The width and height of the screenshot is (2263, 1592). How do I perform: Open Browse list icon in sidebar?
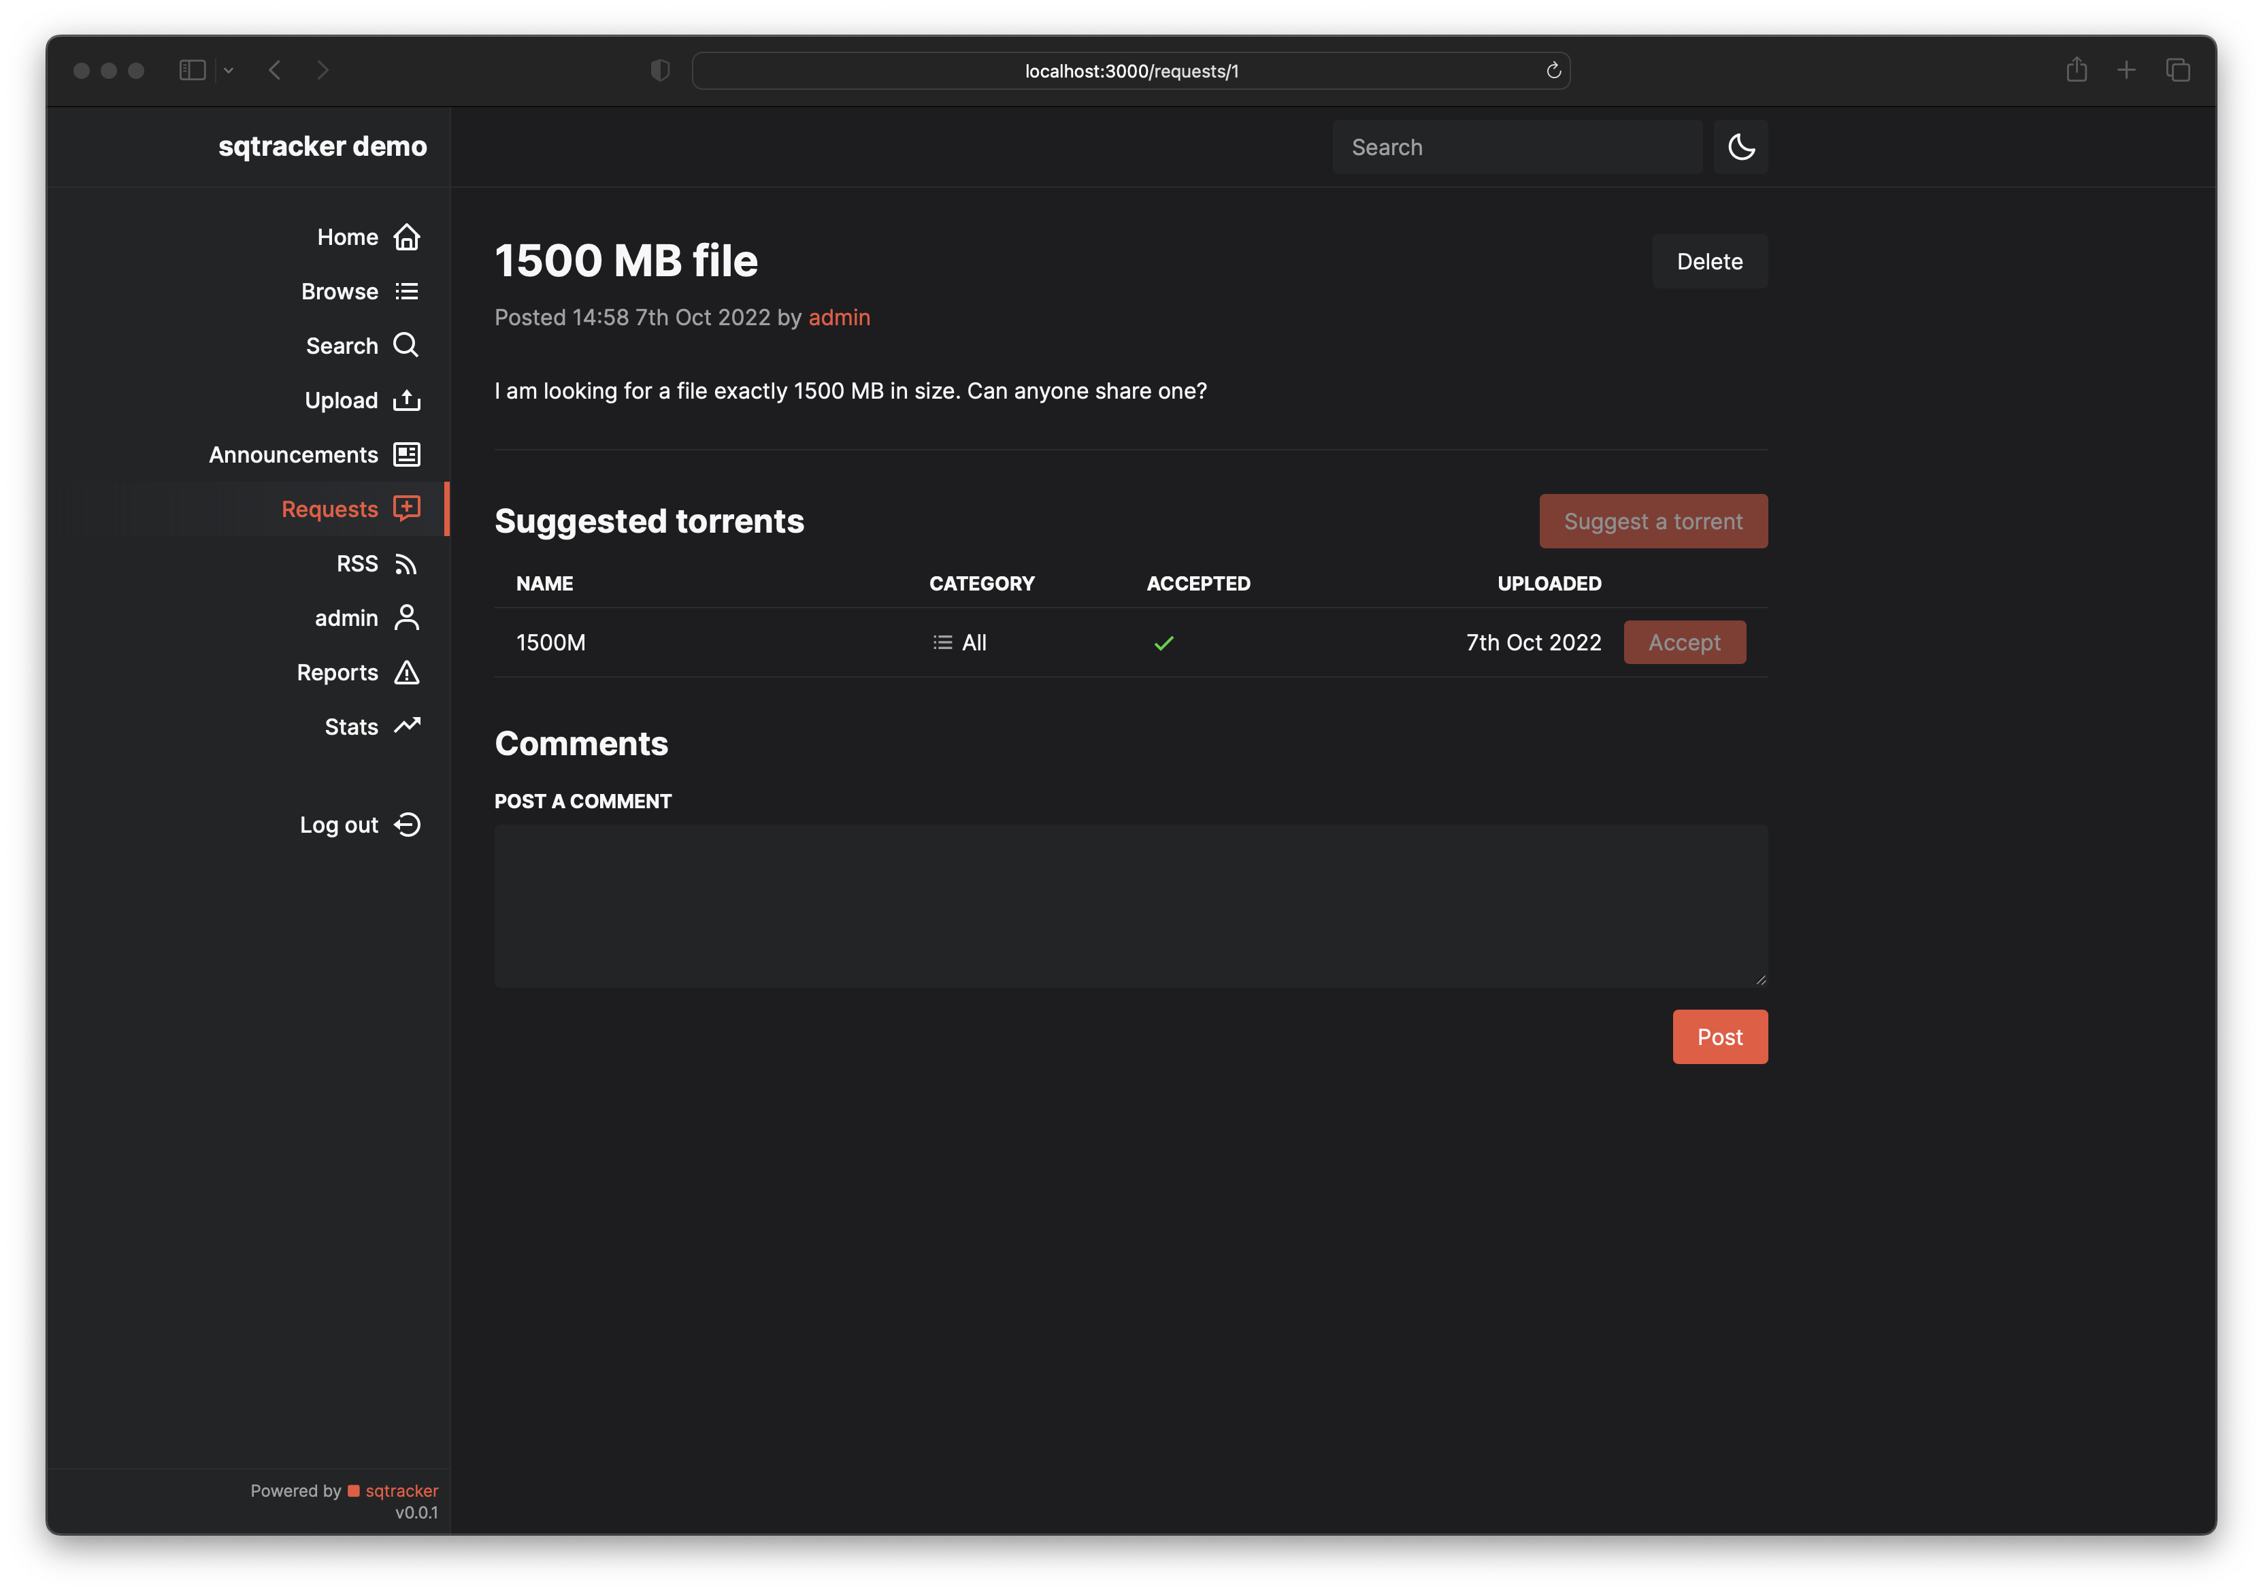[406, 292]
